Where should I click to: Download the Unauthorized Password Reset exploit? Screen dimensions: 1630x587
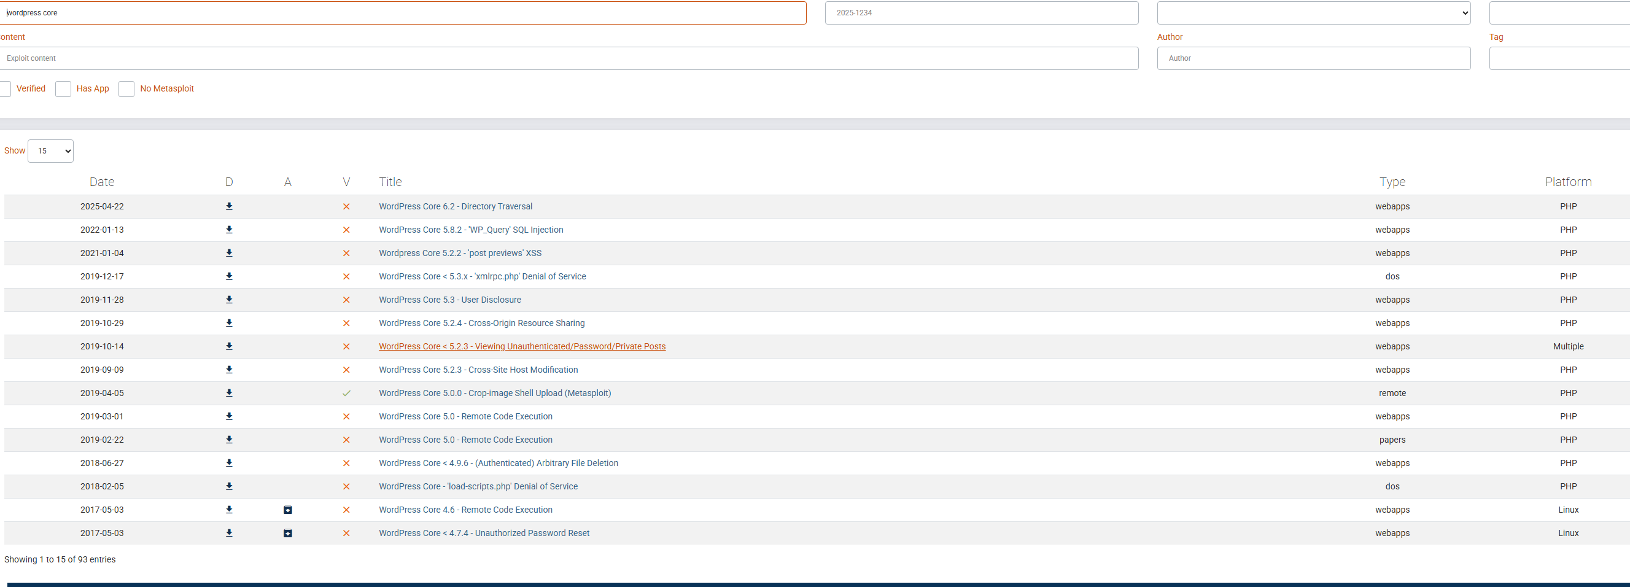pyautogui.click(x=229, y=533)
